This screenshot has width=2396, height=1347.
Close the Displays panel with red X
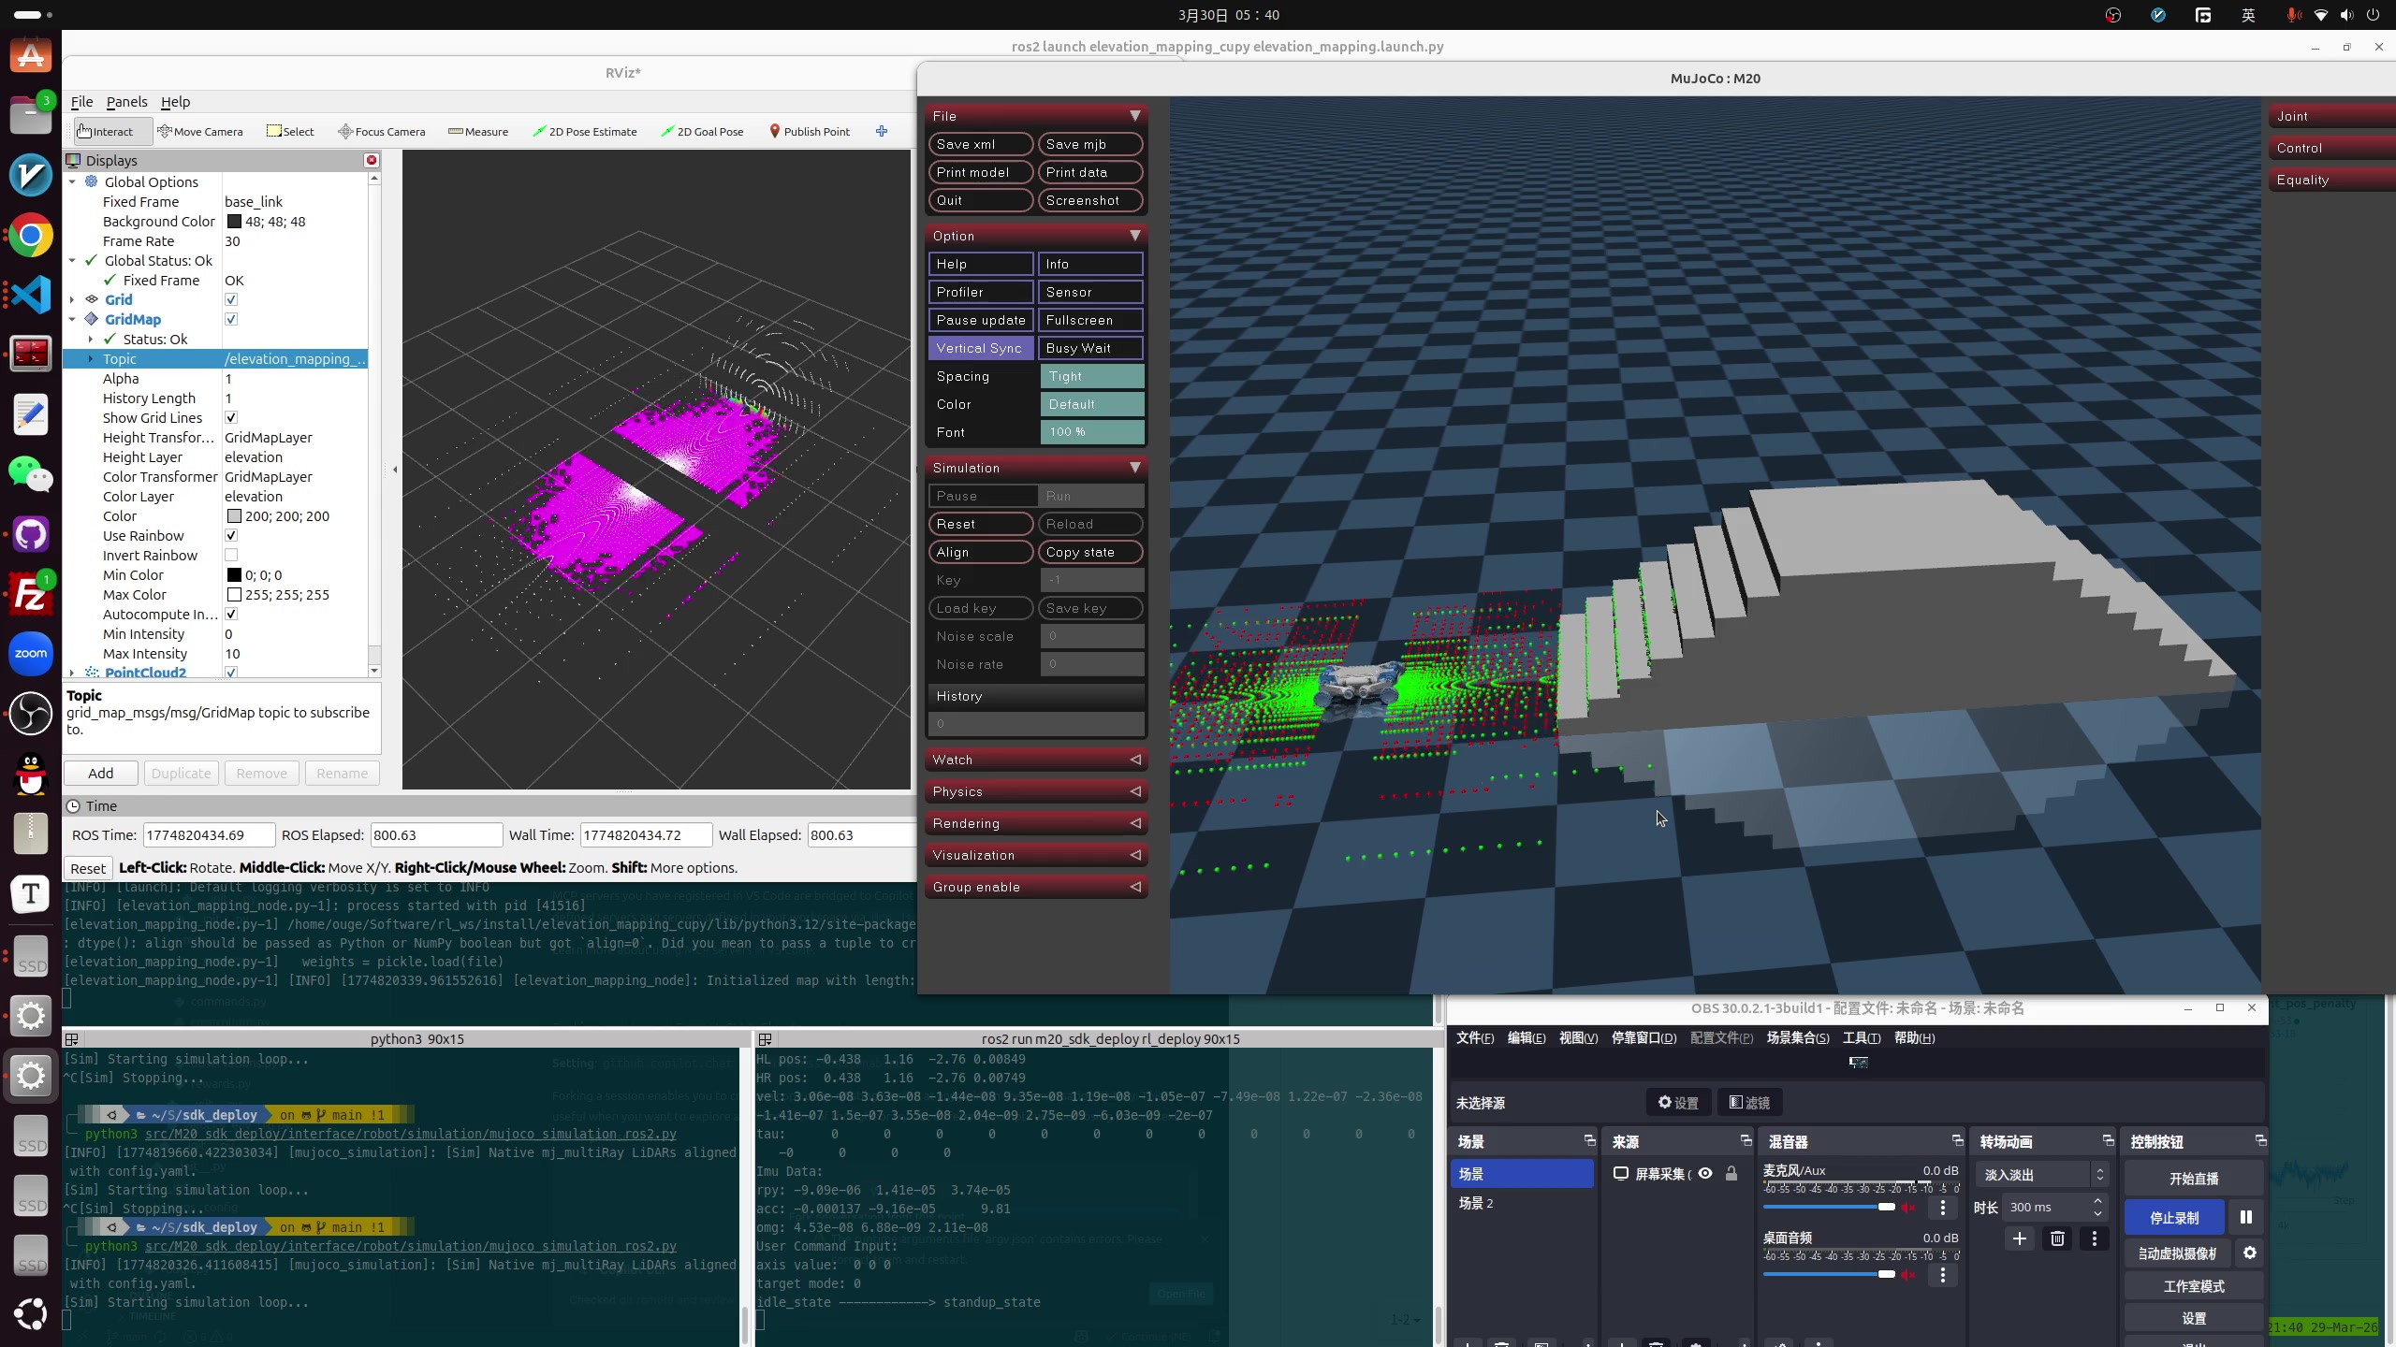tap(372, 160)
